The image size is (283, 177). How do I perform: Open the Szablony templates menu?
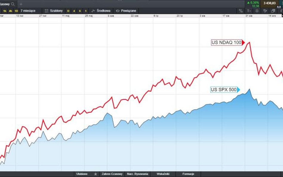(56, 11)
